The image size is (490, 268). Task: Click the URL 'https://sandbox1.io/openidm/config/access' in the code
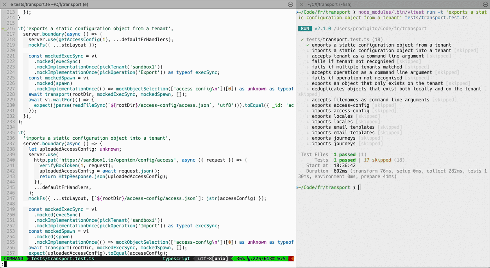pyautogui.click(x=117, y=160)
